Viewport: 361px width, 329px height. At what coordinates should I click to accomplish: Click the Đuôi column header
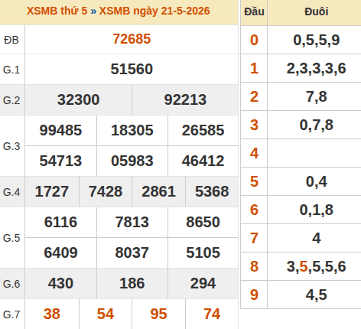click(316, 12)
